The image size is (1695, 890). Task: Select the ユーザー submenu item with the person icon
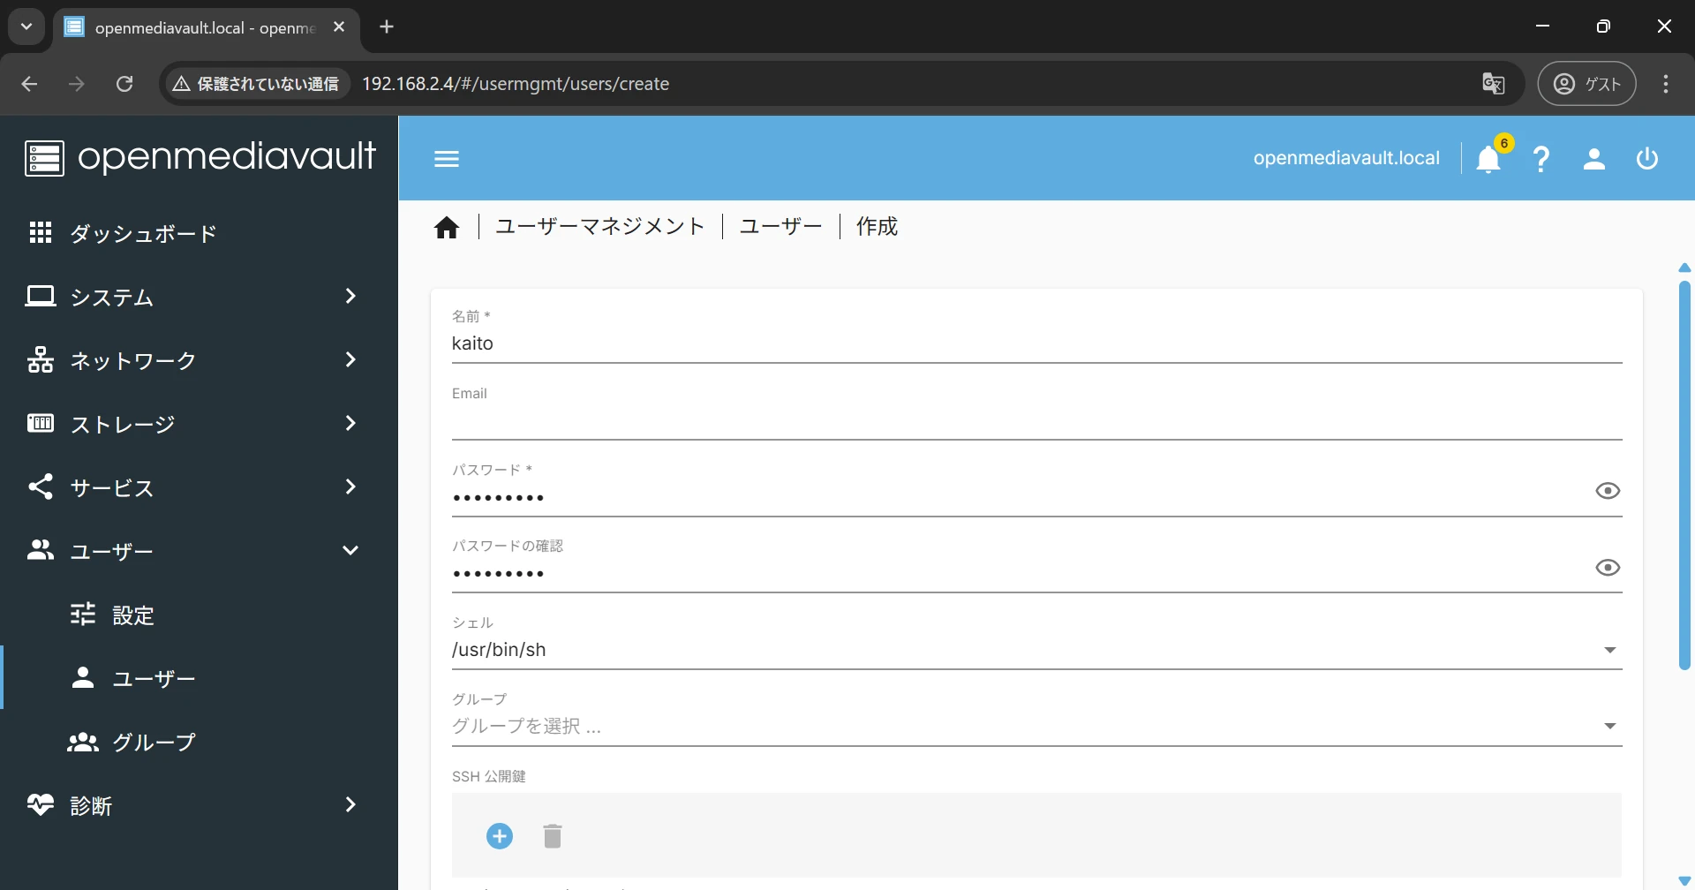pos(199,678)
